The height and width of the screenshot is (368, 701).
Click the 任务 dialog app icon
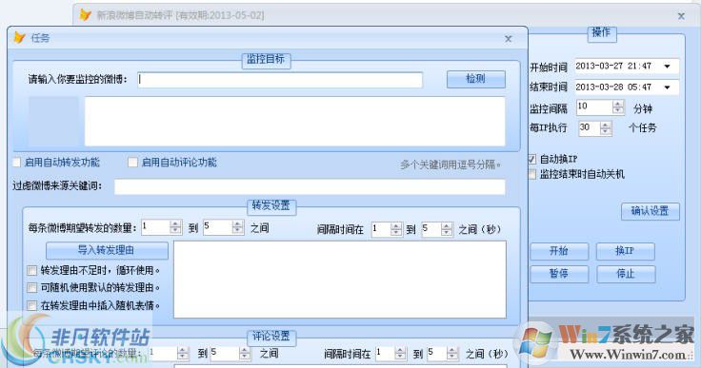pos(19,37)
